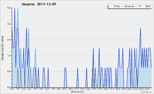Click the 7 h x-axis label
Viewport: 154px width, 94px height.
coord(53,89)
